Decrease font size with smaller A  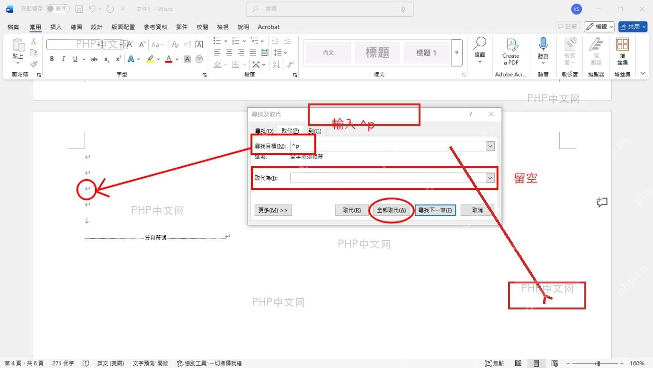[142, 44]
